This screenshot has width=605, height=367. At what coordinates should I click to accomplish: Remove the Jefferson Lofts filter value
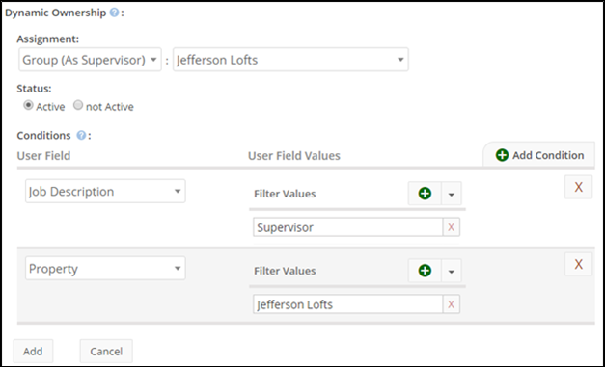click(x=451, y=304)
